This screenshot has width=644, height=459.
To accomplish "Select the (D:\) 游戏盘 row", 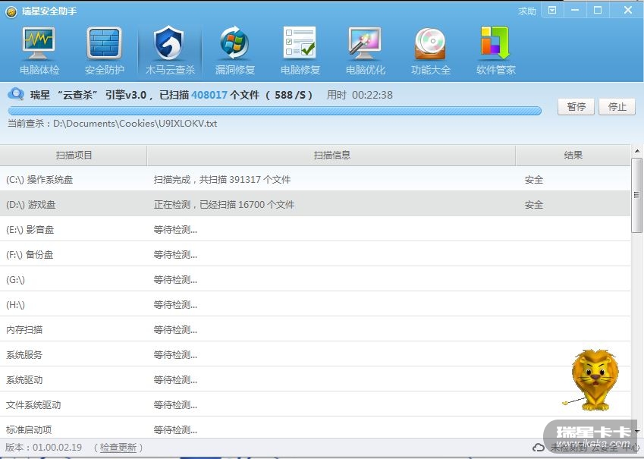I will point(315,204).
